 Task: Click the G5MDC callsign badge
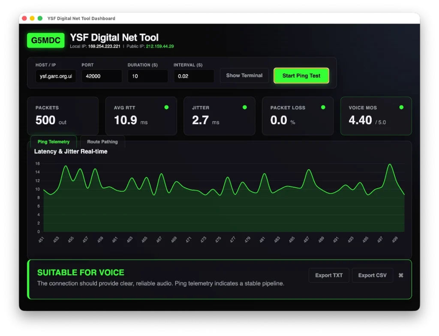click(45, 40)
